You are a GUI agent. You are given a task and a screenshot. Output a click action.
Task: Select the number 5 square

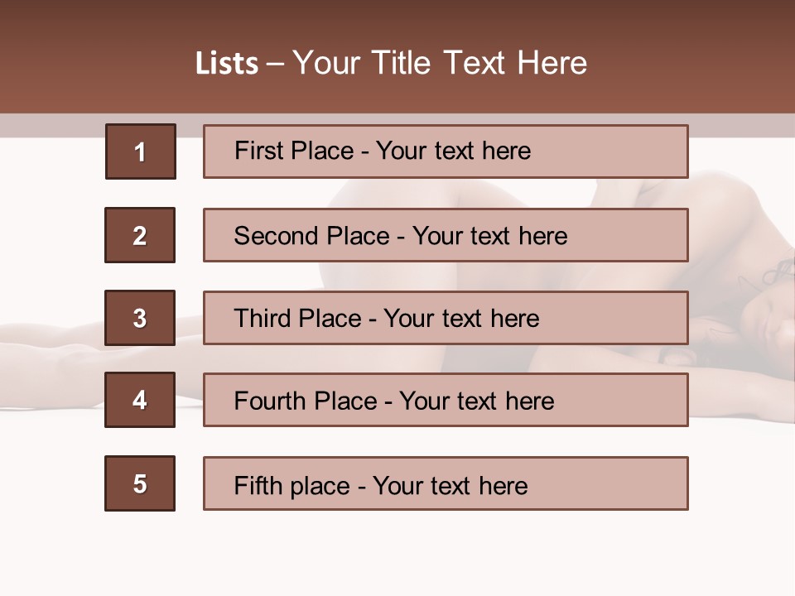click(140, 483)
